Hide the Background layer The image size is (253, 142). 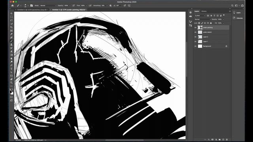pyautogui.click(x=195, y=46)
